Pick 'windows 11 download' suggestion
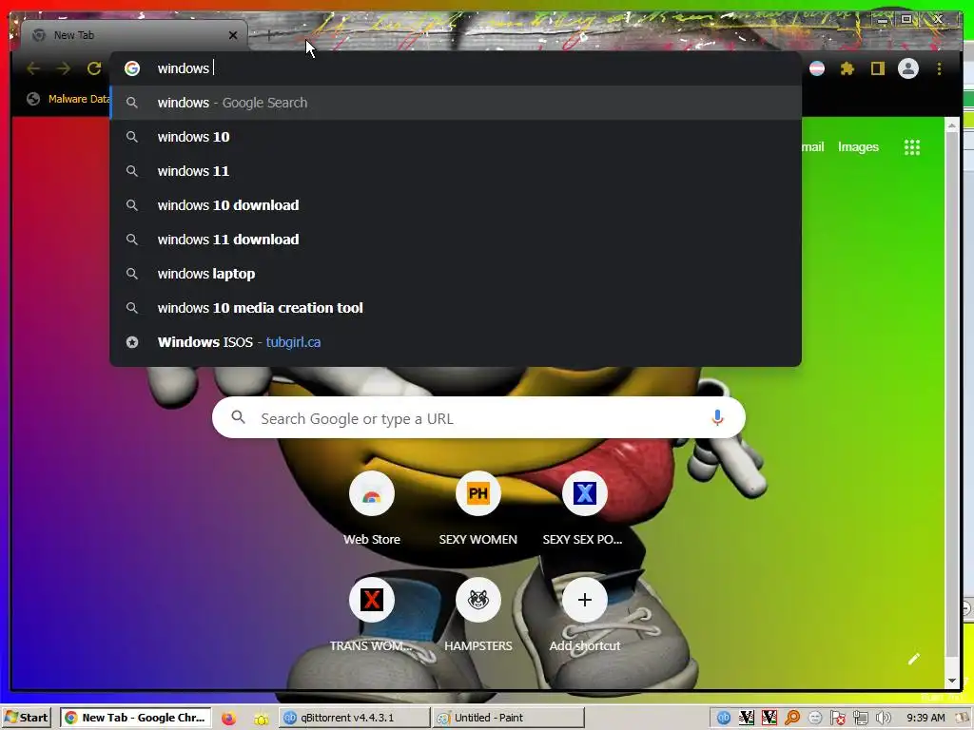 click(456, 240)
